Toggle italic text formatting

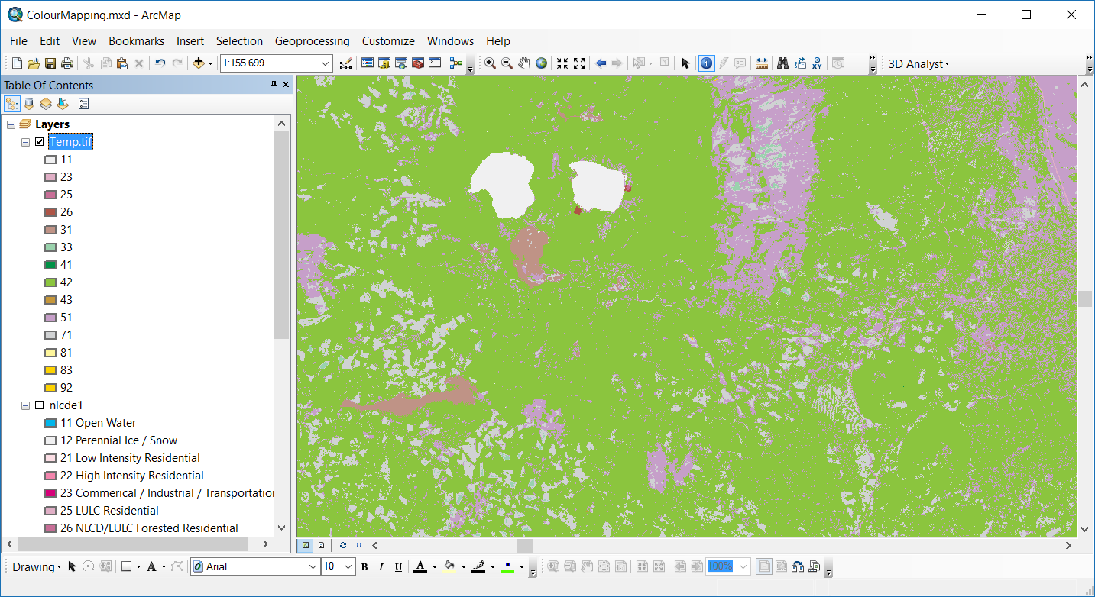(x=381, y=566)
